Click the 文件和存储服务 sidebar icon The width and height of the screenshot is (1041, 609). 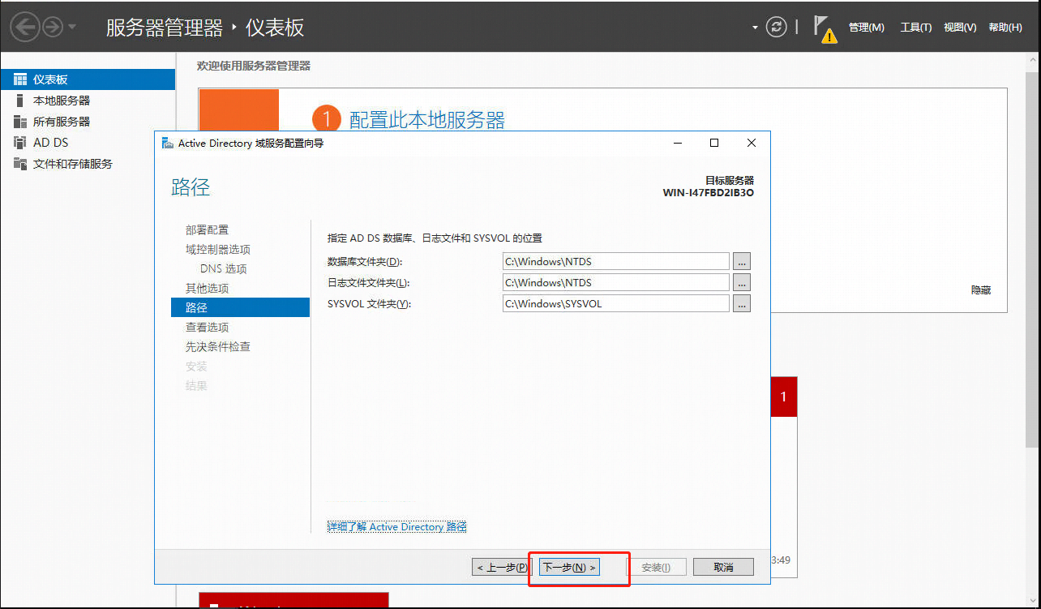[20, 164]
